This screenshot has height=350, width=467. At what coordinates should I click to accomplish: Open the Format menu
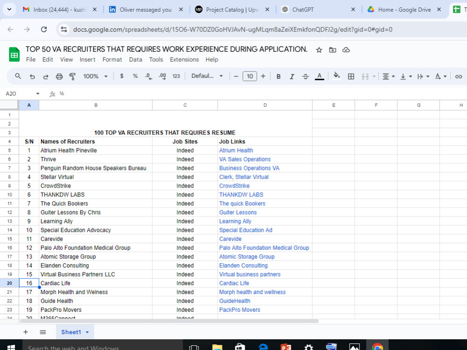coord(112,60)
